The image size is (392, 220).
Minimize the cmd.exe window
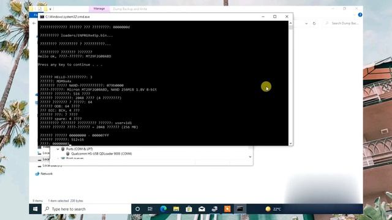[263, 16]
